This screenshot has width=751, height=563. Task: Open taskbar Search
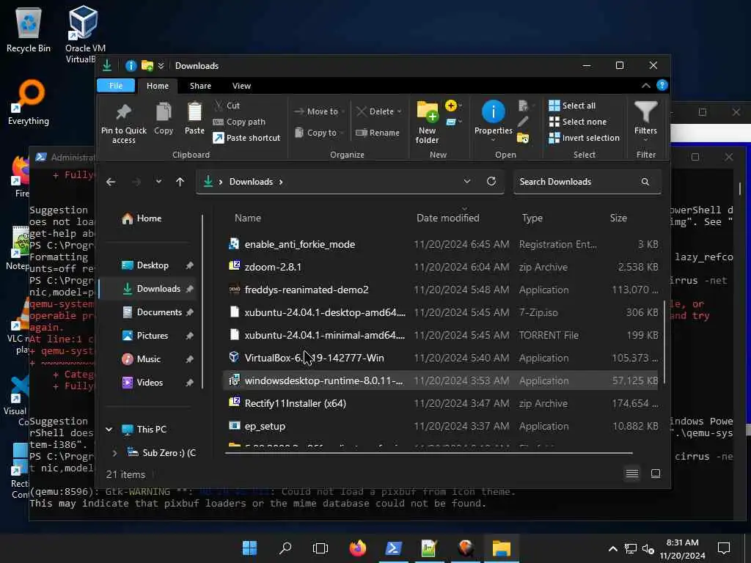coord(285,548)
